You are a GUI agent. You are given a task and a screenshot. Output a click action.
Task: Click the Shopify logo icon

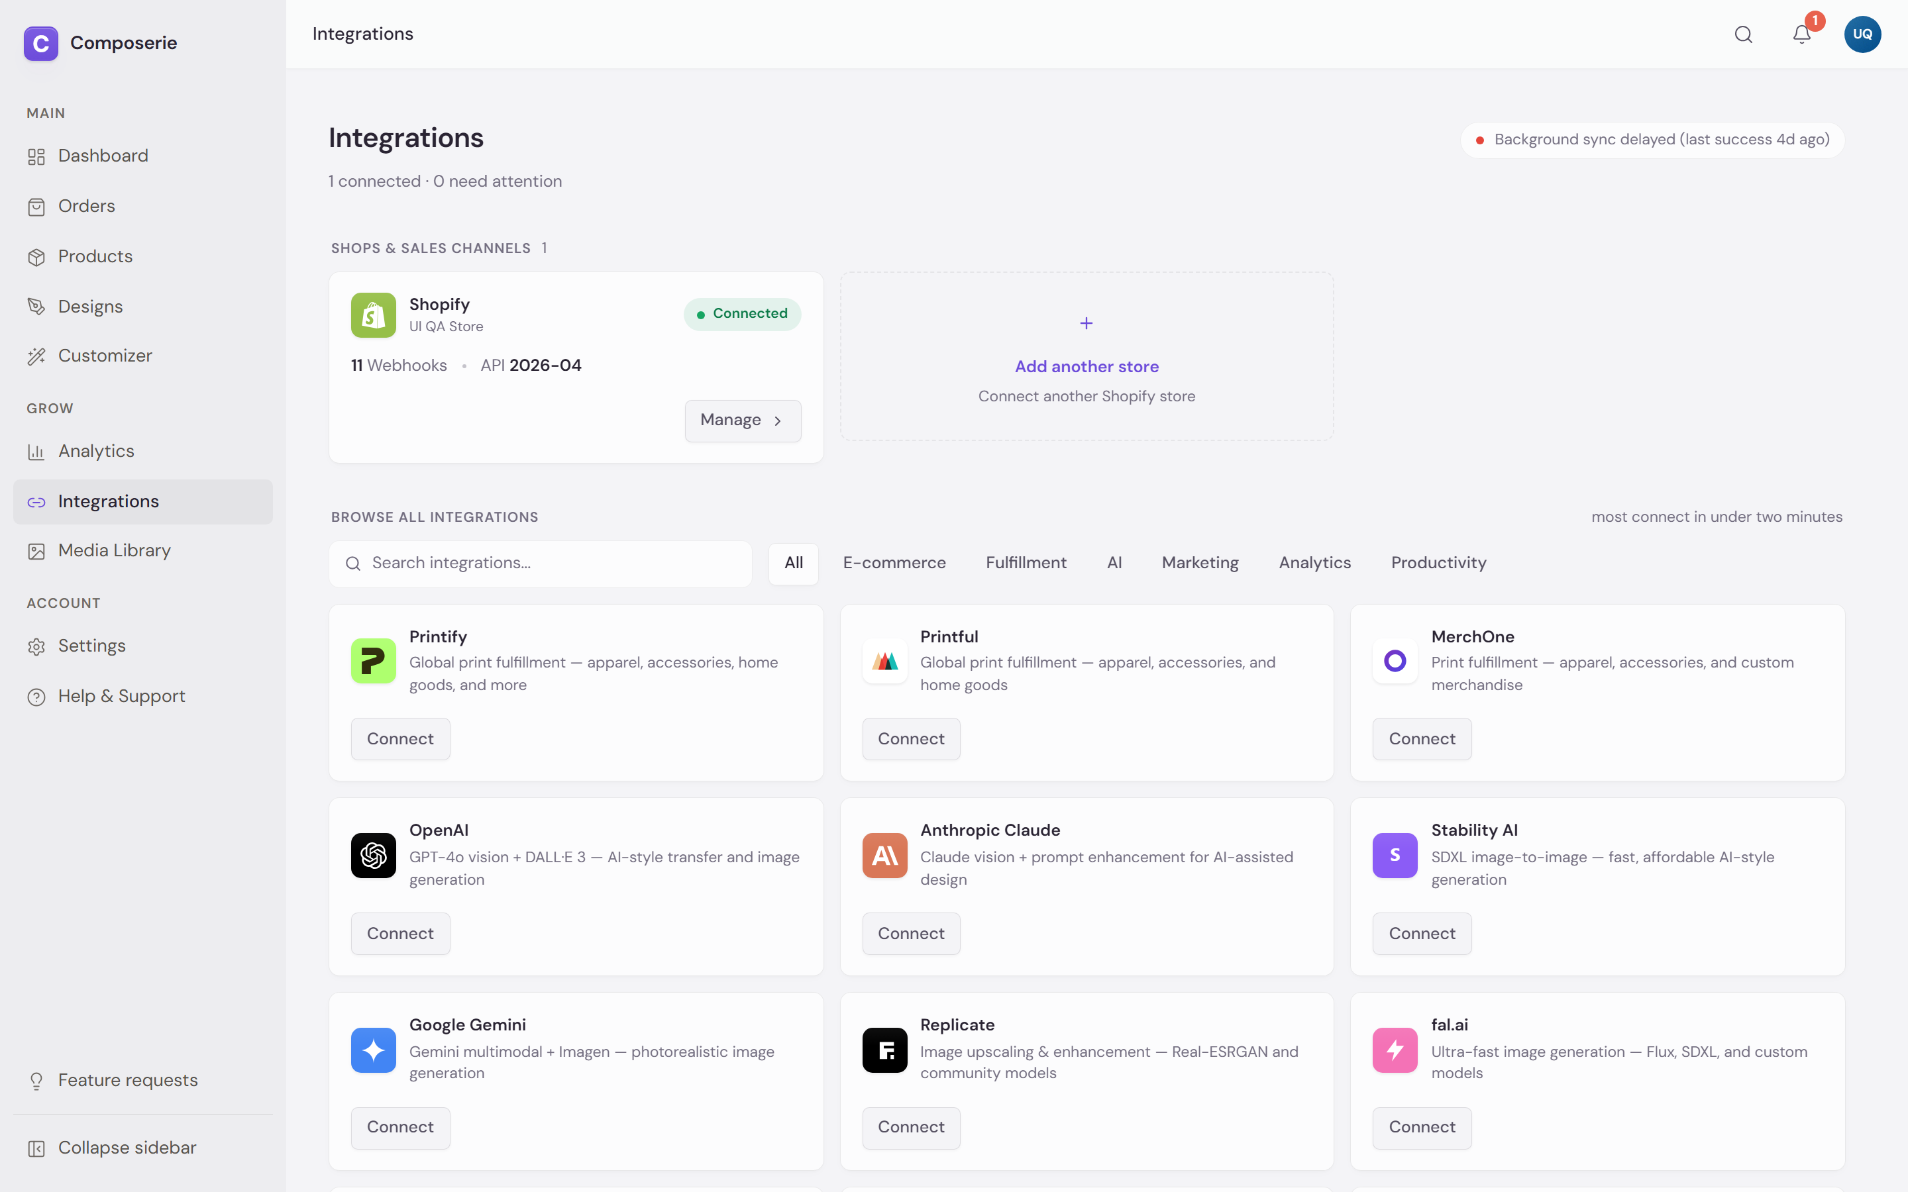tap(373, 315)
